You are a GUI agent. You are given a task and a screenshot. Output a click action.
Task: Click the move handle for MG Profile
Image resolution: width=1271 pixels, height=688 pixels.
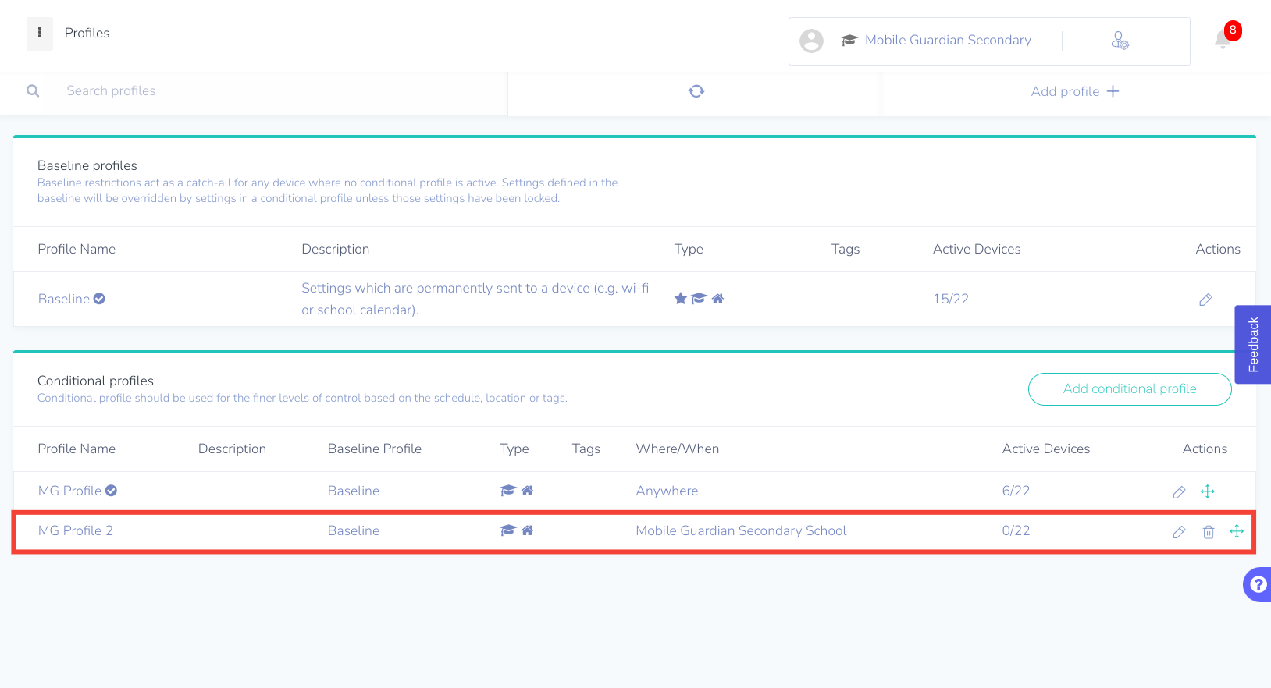tap(1207, 491)
